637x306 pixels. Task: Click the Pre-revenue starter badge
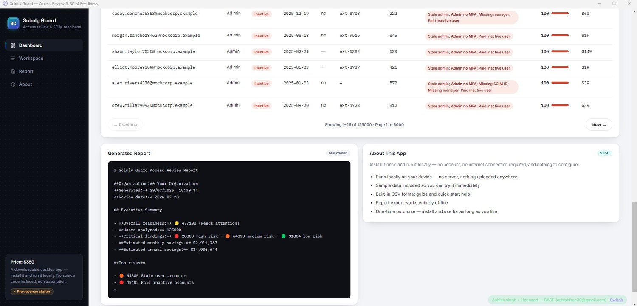(x=32, y=292)
